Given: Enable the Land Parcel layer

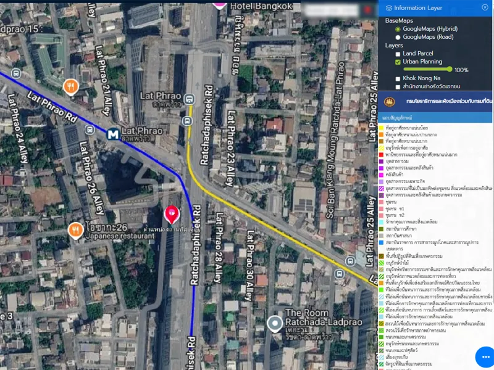Looking at the screenshot, I should click(x=398, y=54).
